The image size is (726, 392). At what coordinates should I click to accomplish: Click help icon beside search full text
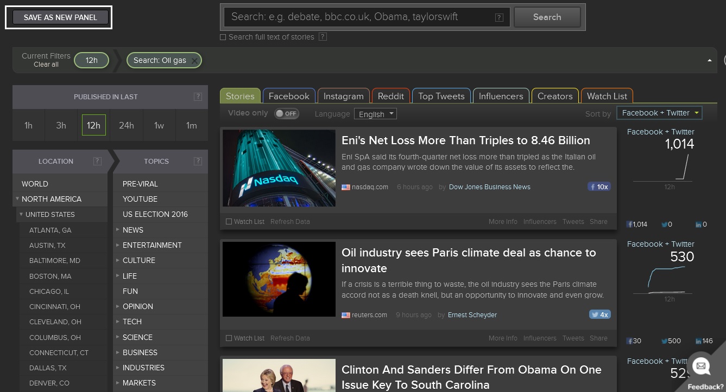323,37
